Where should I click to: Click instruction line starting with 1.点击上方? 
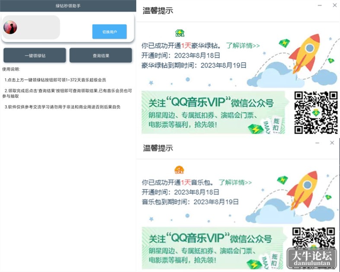click(55, 80)
